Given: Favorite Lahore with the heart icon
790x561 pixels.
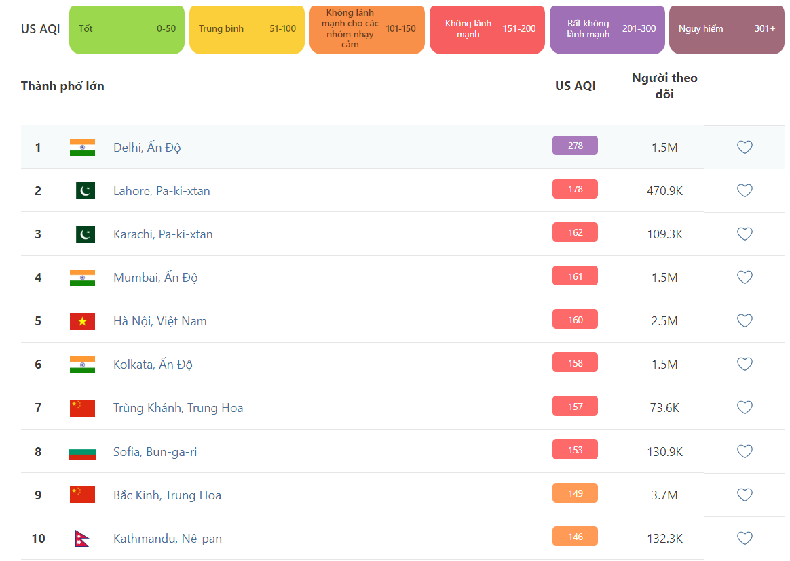Looking at the screenshot, I should [x=745, y=190].
